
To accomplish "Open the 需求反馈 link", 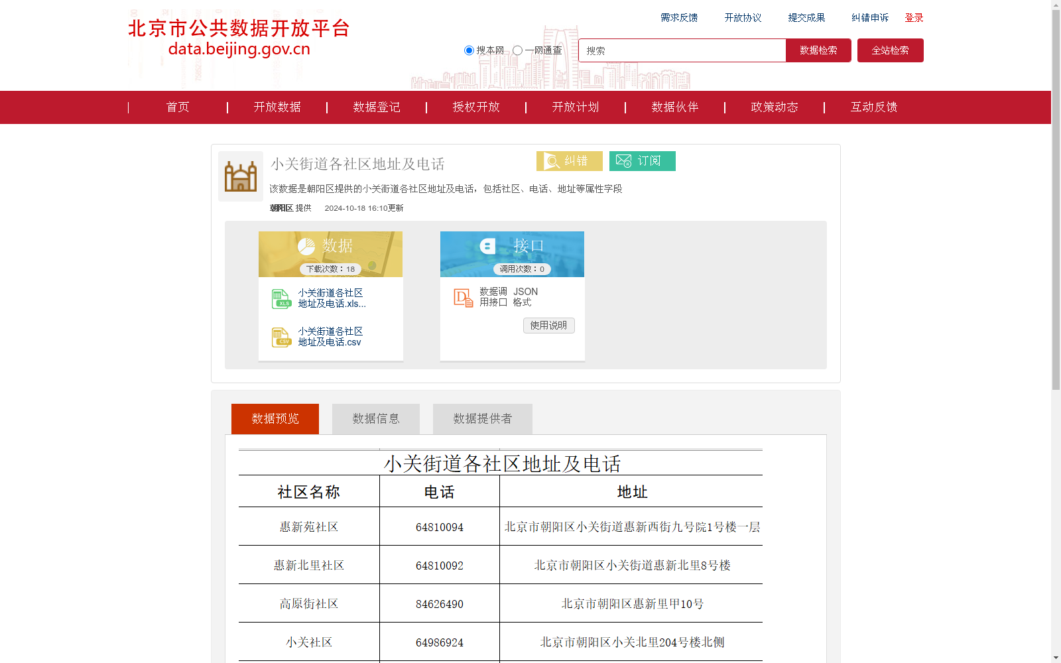I will (679, 18).
